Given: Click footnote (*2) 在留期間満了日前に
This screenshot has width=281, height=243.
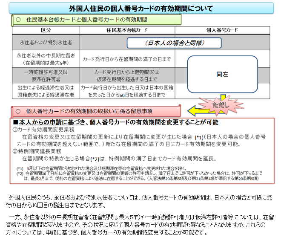Looking at the screenshot, I should [139, 176].
